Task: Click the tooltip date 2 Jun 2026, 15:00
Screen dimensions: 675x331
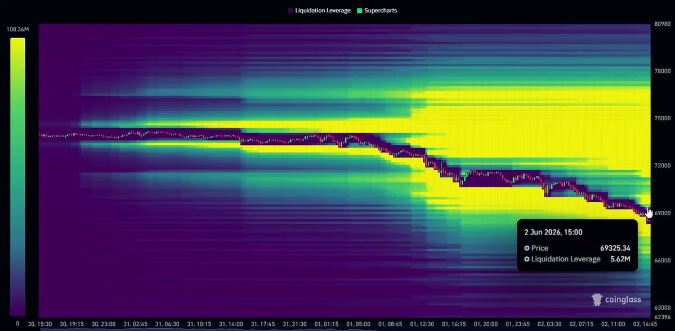Action: click(x=553, y=232)
